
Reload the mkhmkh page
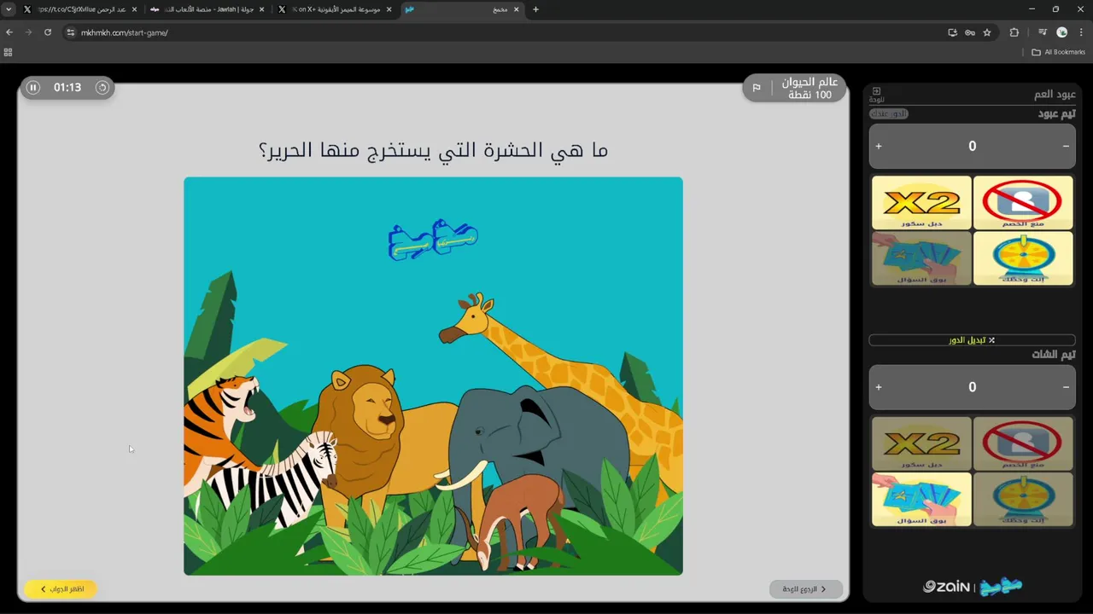(48, 32)
